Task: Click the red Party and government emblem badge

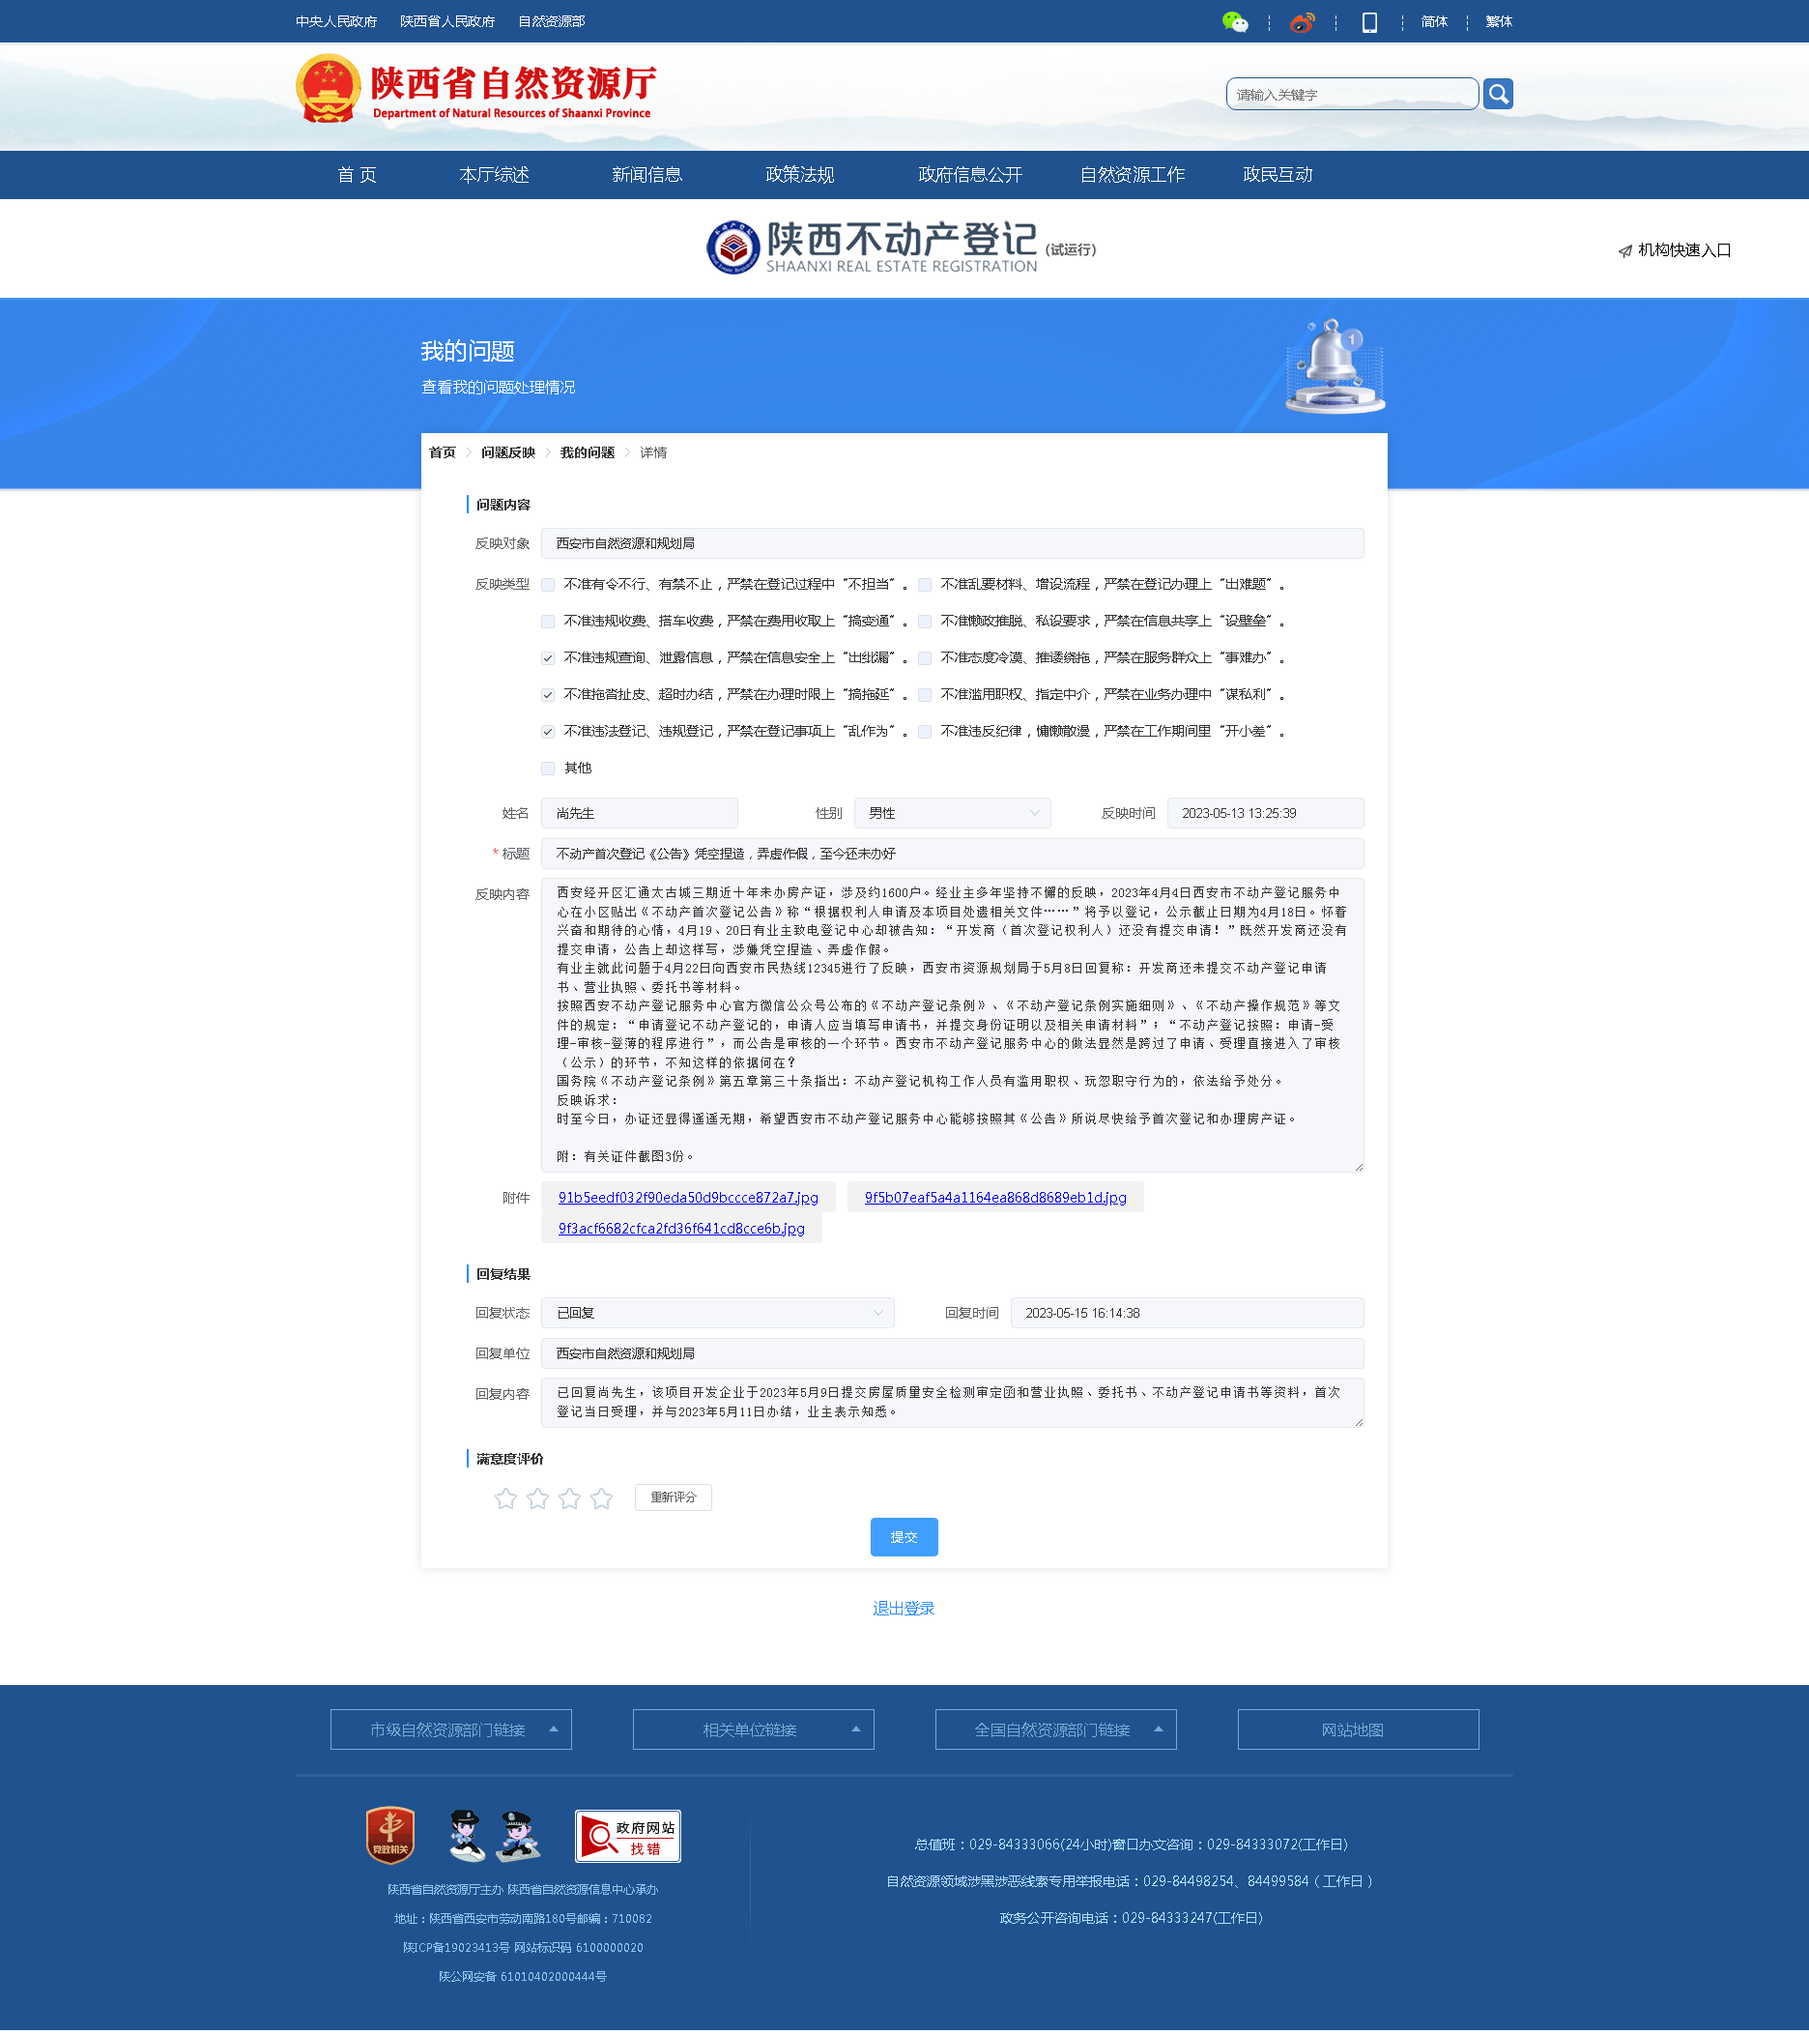Action: (x=389, y=1835)
